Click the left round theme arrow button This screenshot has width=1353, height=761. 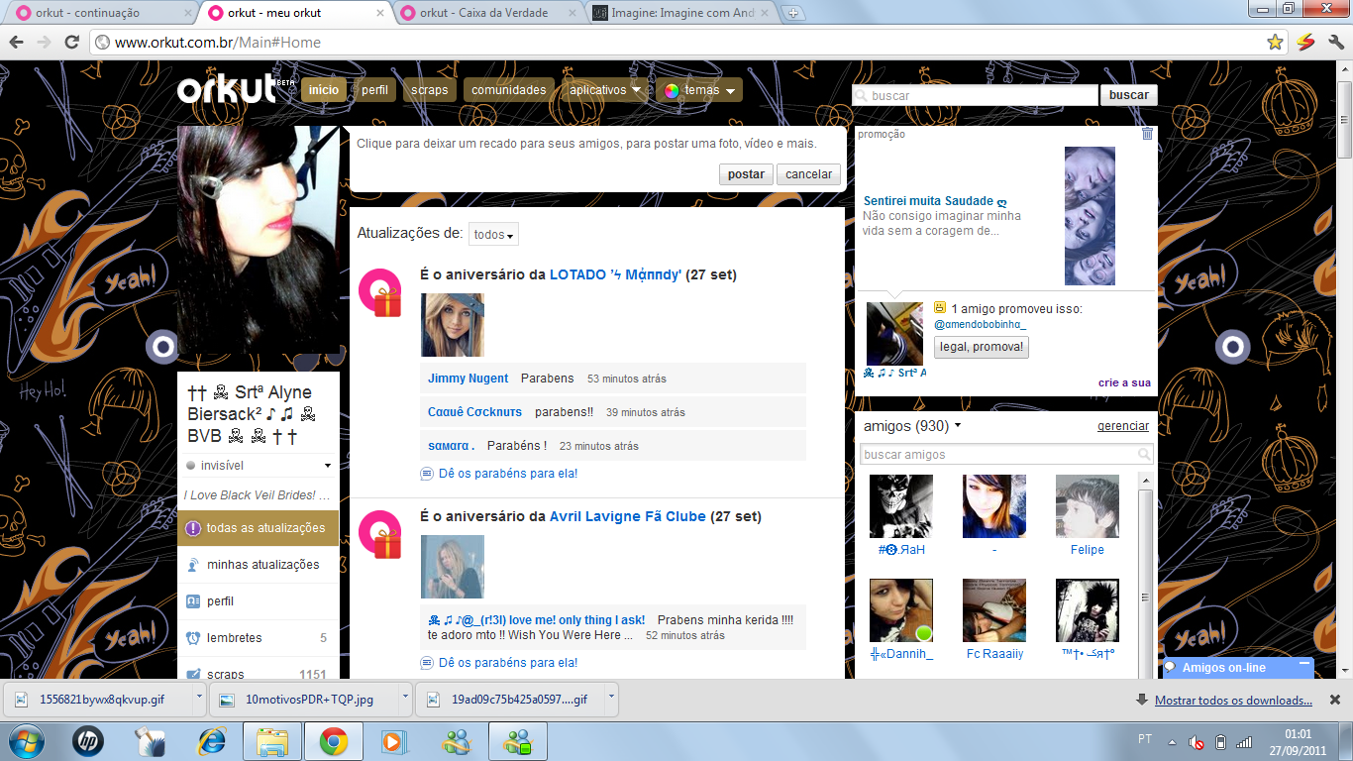coord(161,347)
